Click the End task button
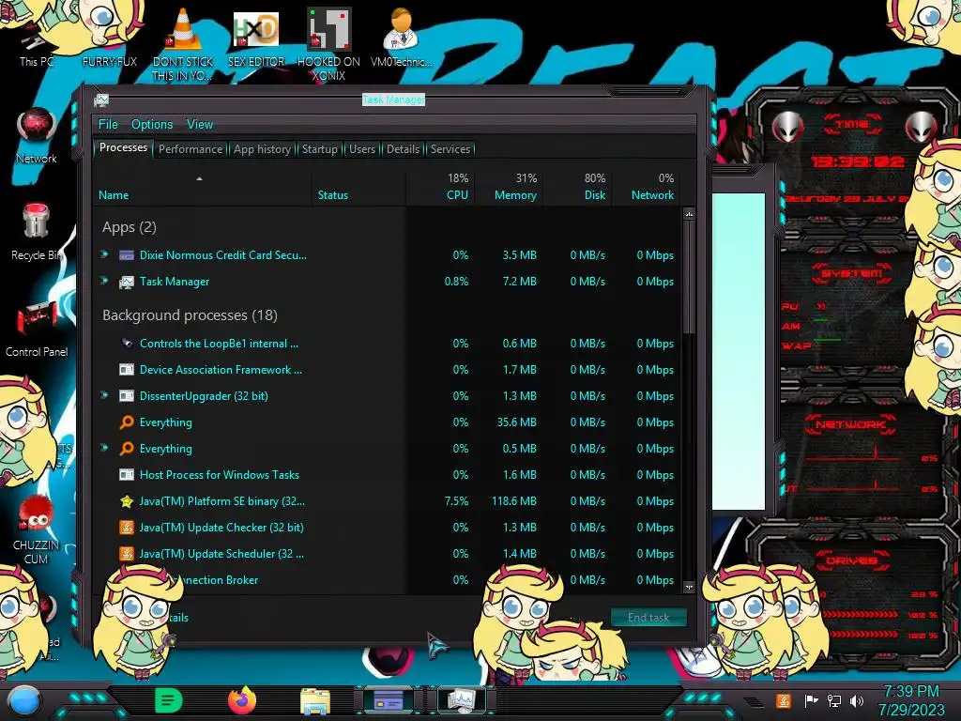961x721 pixels. [x=648, y=617]
